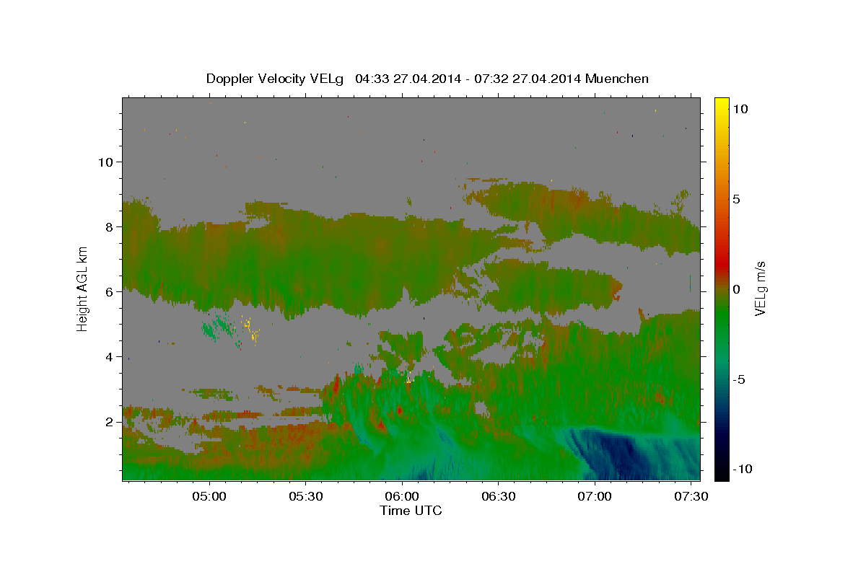Click the 06:00 time tick label
This screenshot has width=866, height=577.
click(402, 497)
